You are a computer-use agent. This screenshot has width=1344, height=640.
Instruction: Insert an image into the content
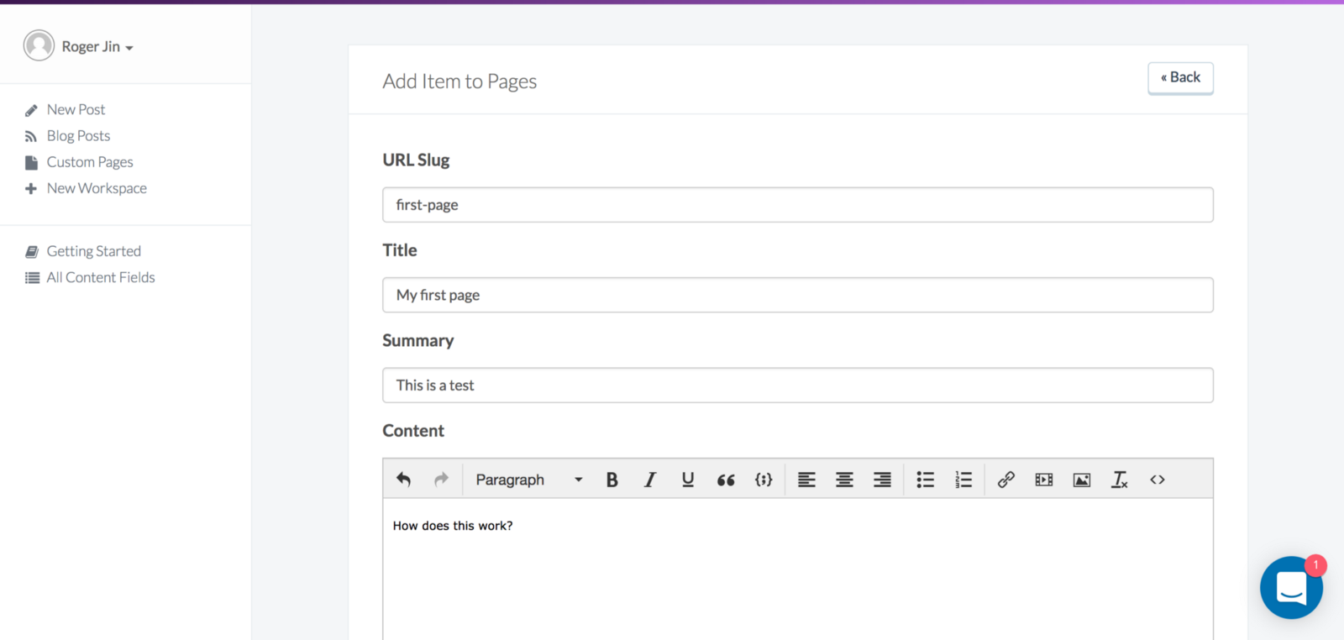(1081, 480)
